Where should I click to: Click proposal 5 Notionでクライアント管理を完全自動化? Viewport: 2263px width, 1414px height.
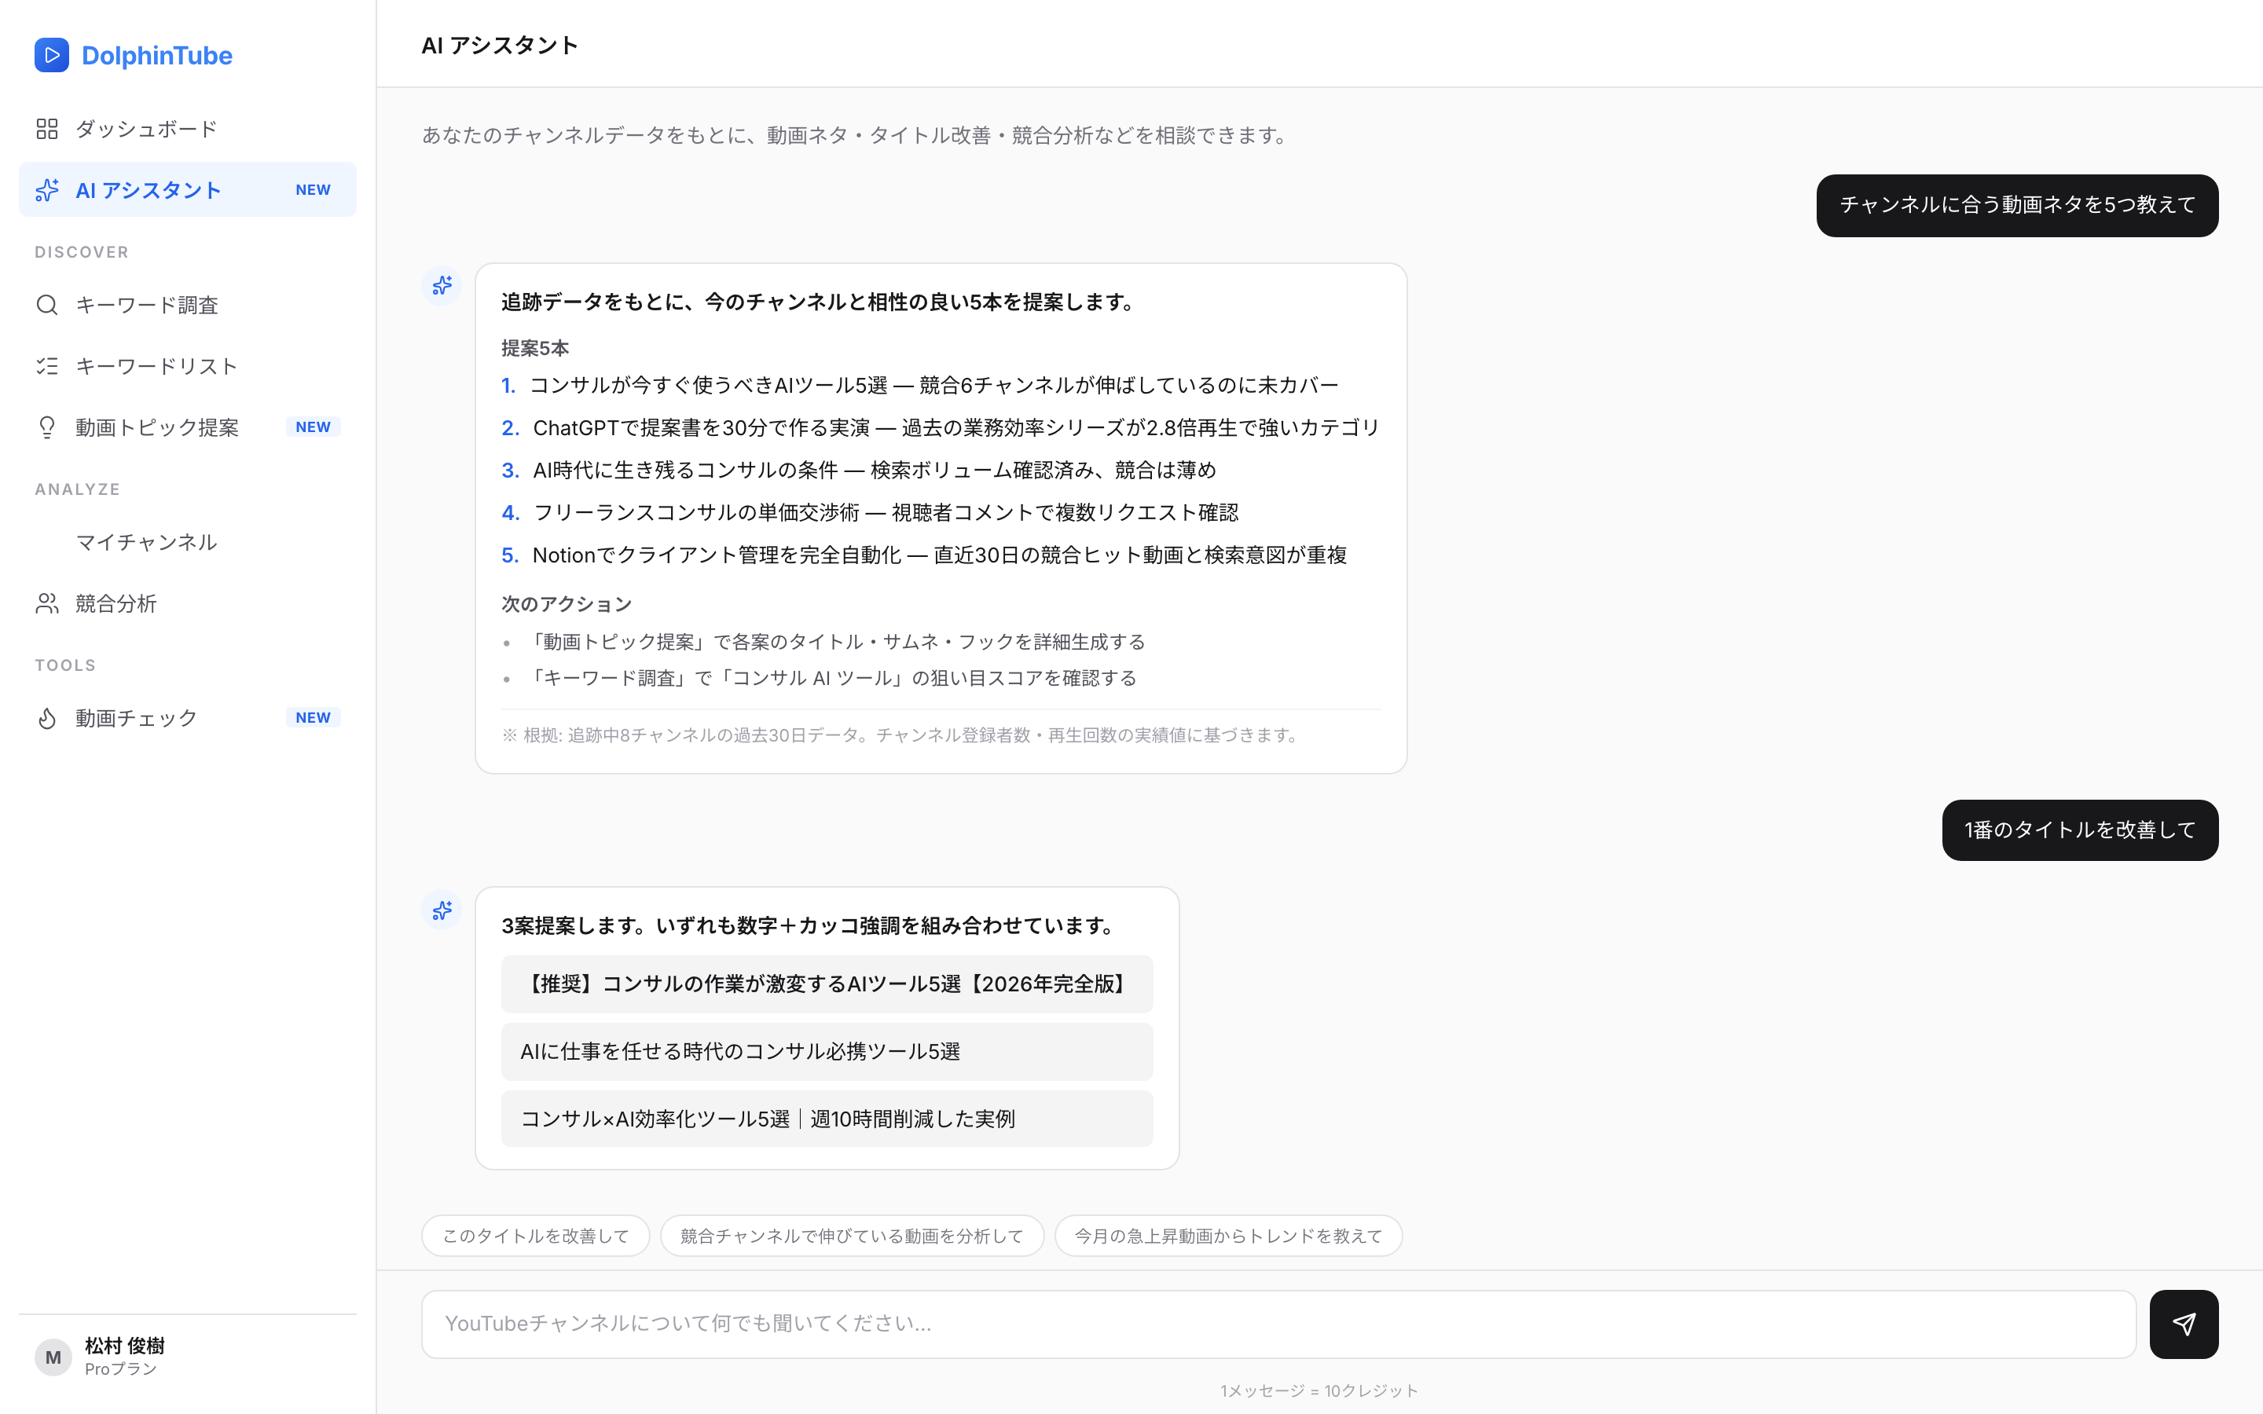[924, 555]
